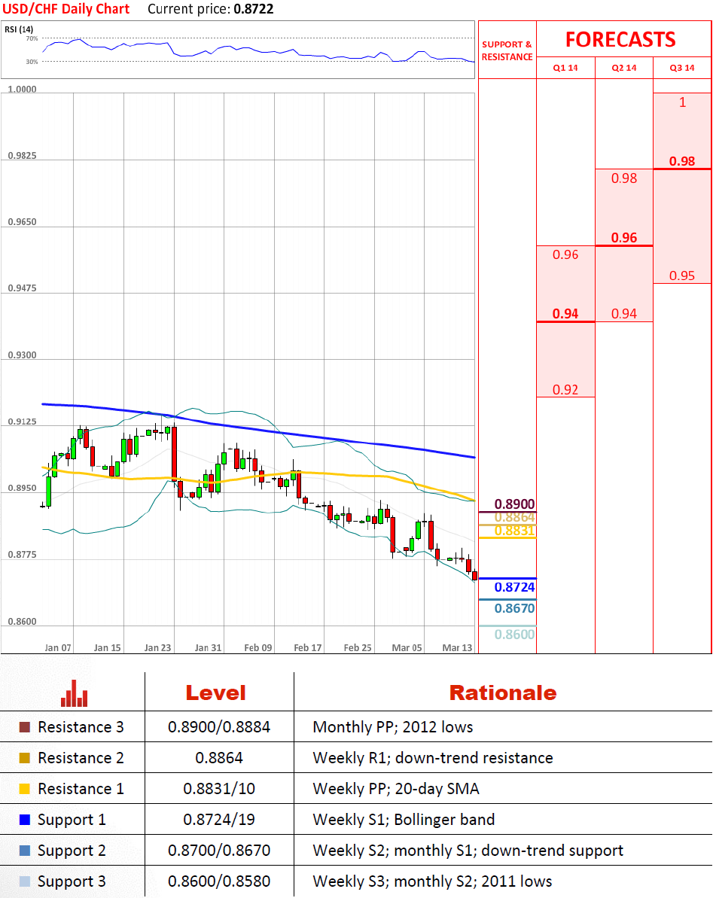The image size is (713, 898).
Task: Choose the Support 3 light blue color swatch
Action: [x=24, y=881]
